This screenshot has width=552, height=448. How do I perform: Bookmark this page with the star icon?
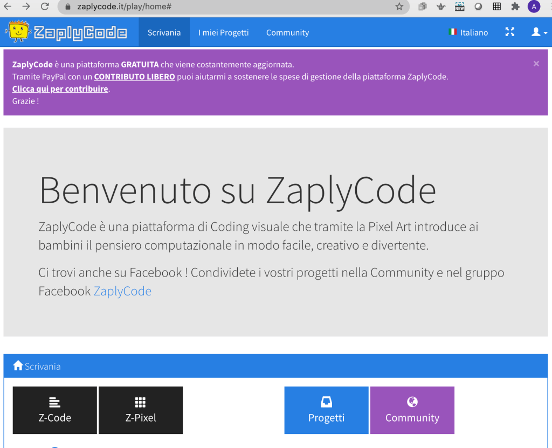(399, 6)
